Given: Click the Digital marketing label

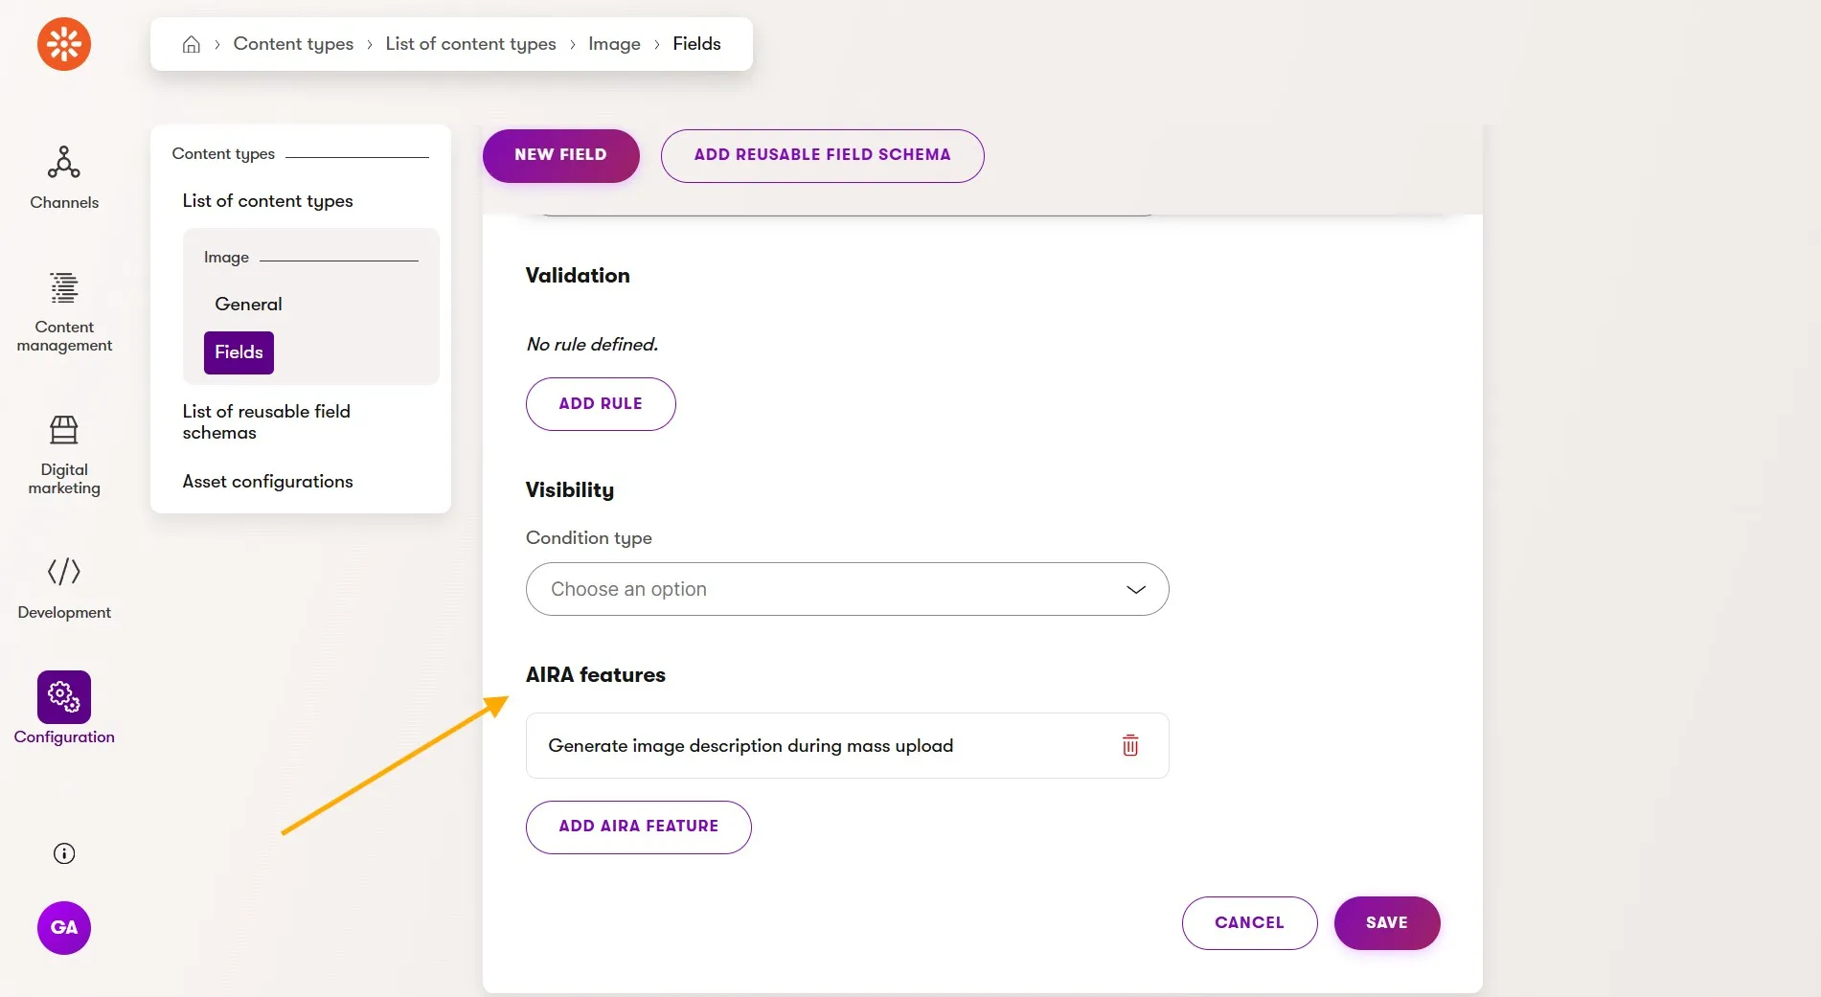Looking at the screenshot, I should coord(64,479).
